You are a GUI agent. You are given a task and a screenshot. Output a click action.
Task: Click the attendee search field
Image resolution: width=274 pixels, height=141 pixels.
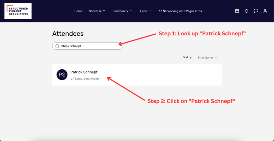click(88, 46)
